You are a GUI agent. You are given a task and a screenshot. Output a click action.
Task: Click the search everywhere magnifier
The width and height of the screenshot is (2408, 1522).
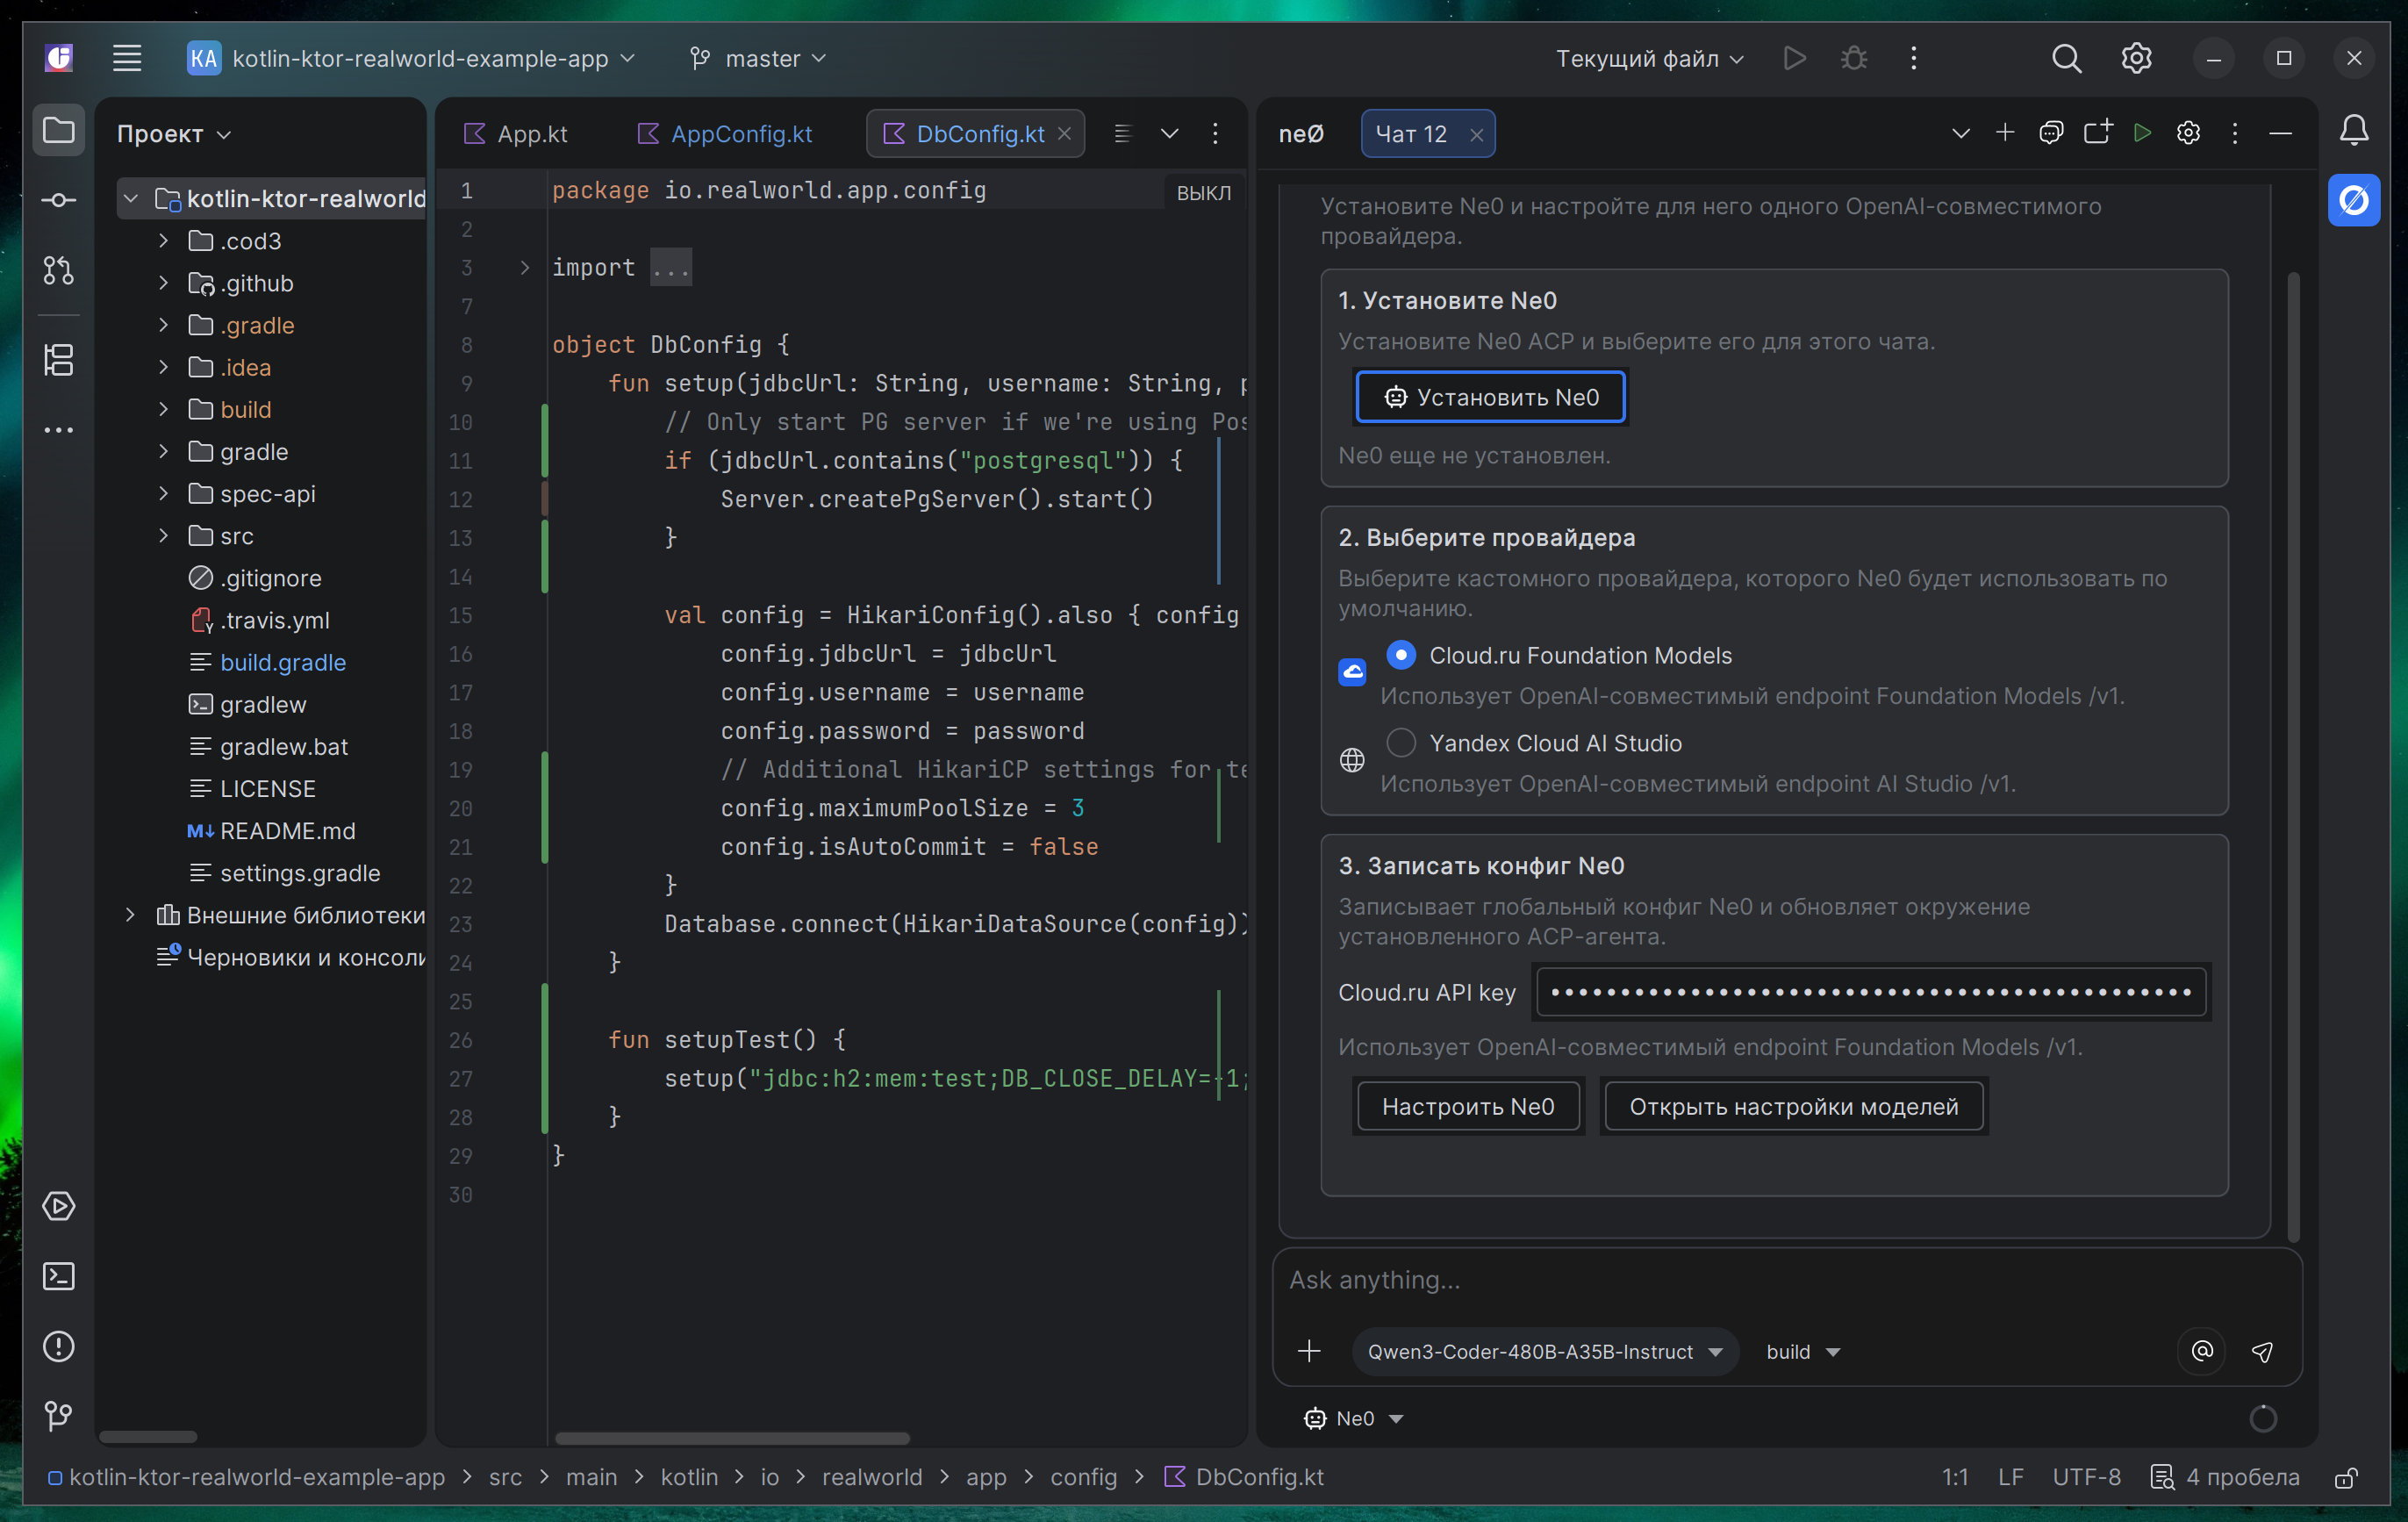tap(2066, 59)
